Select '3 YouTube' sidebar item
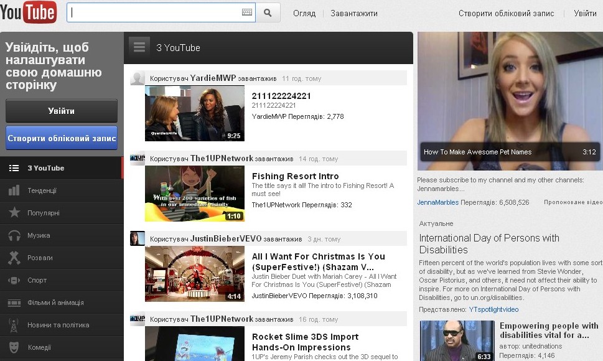The height and width of the screenshot is (361, 603). (x=62, y=168)
